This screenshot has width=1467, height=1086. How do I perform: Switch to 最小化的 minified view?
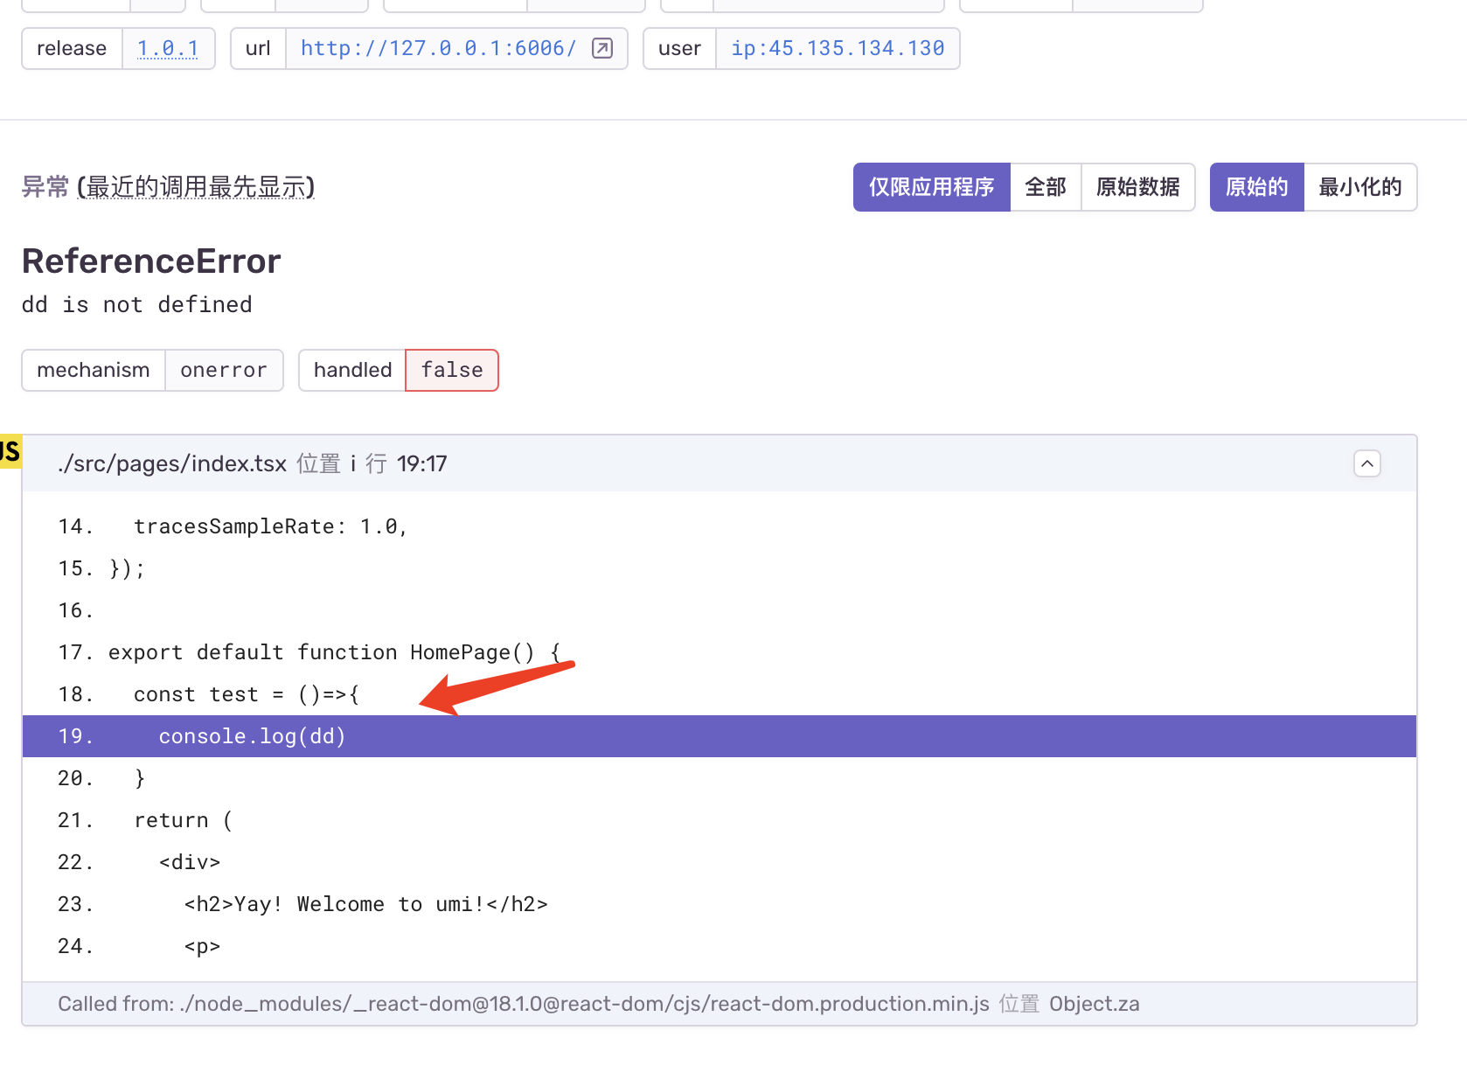click(x=1360, y=187)
